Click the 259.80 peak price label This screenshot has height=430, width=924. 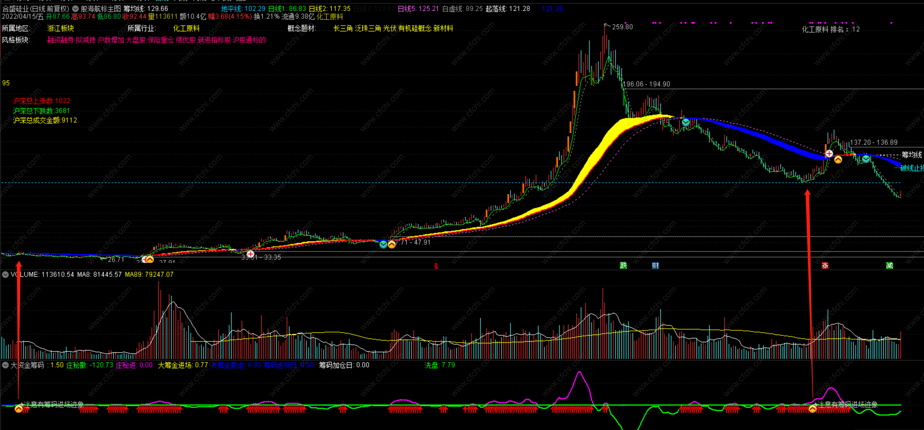click(x=622, y=27)
